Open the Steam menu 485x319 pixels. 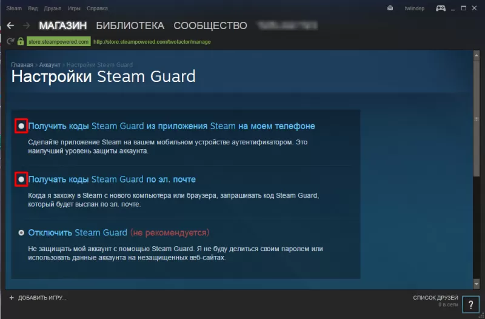click(14, 8)
